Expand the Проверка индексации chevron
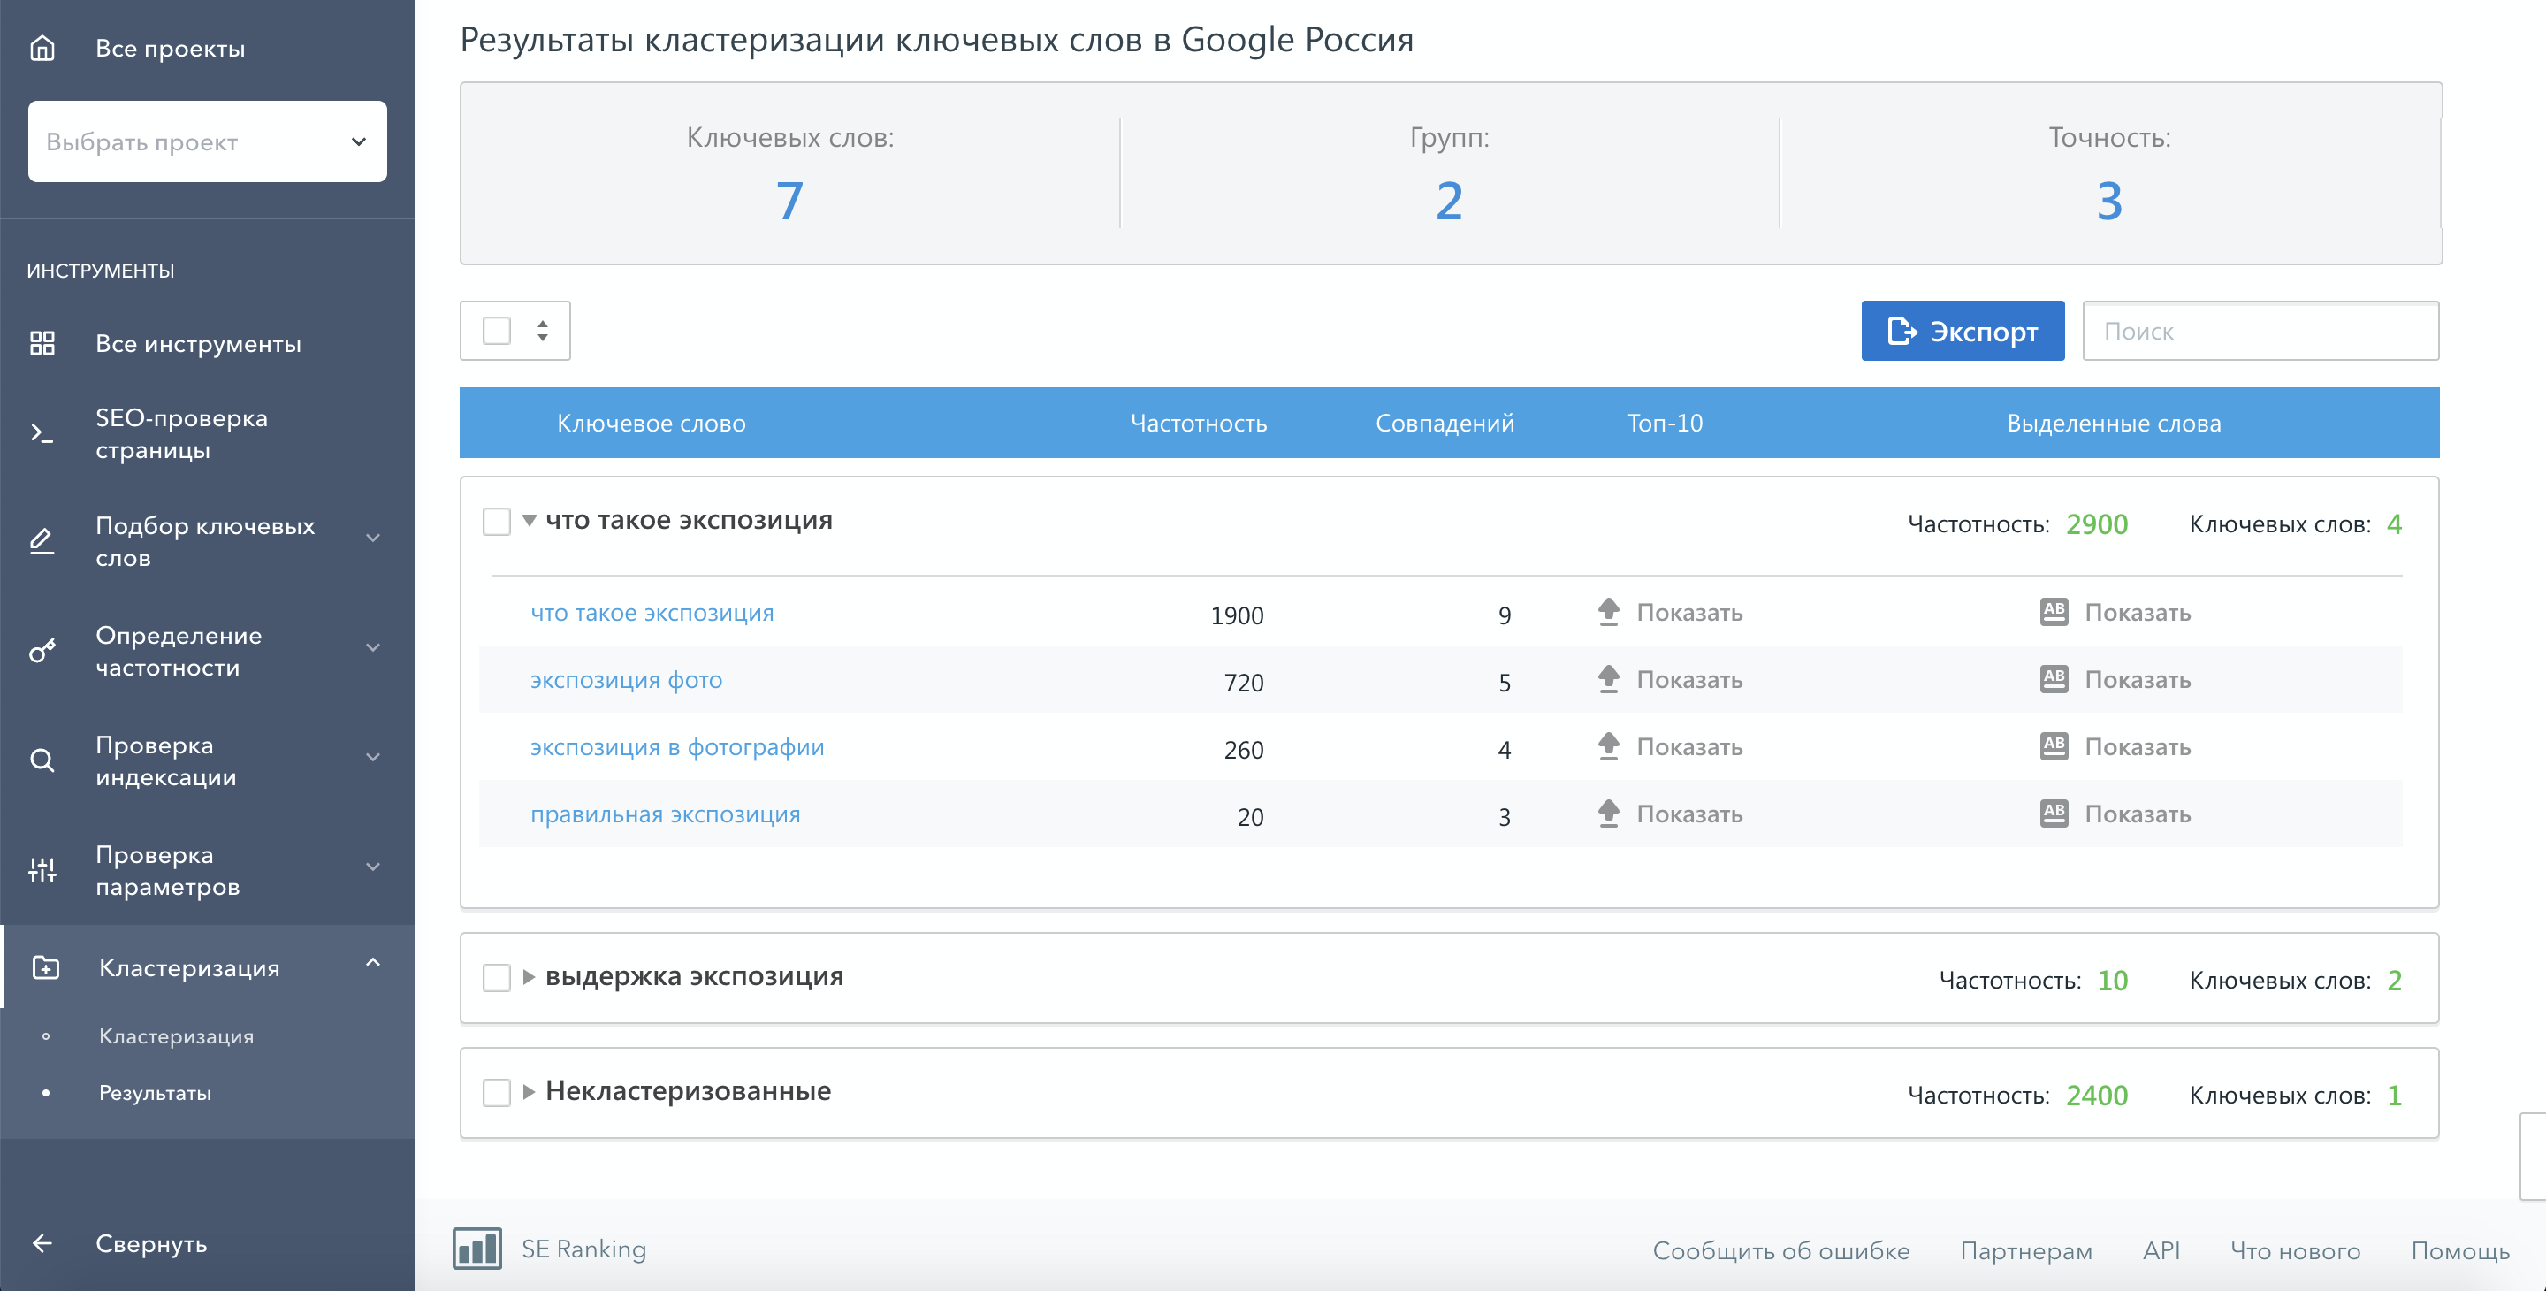Screen dimensions: 2546x1291 (x=372, y=757)
